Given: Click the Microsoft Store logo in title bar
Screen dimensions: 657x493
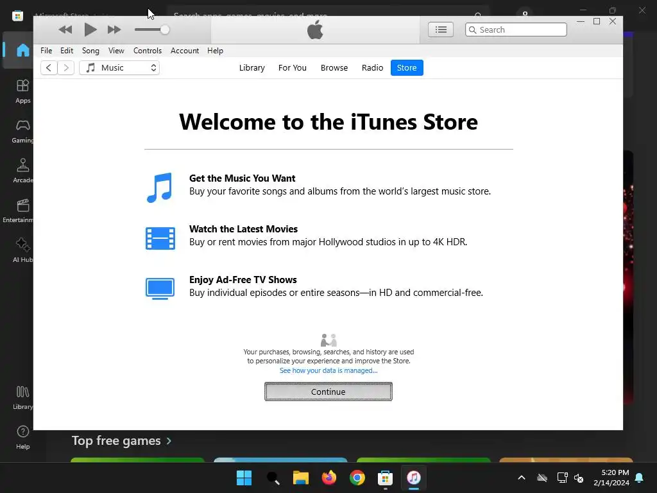Looking at the screenshot, I should click(x=17, y=16).
